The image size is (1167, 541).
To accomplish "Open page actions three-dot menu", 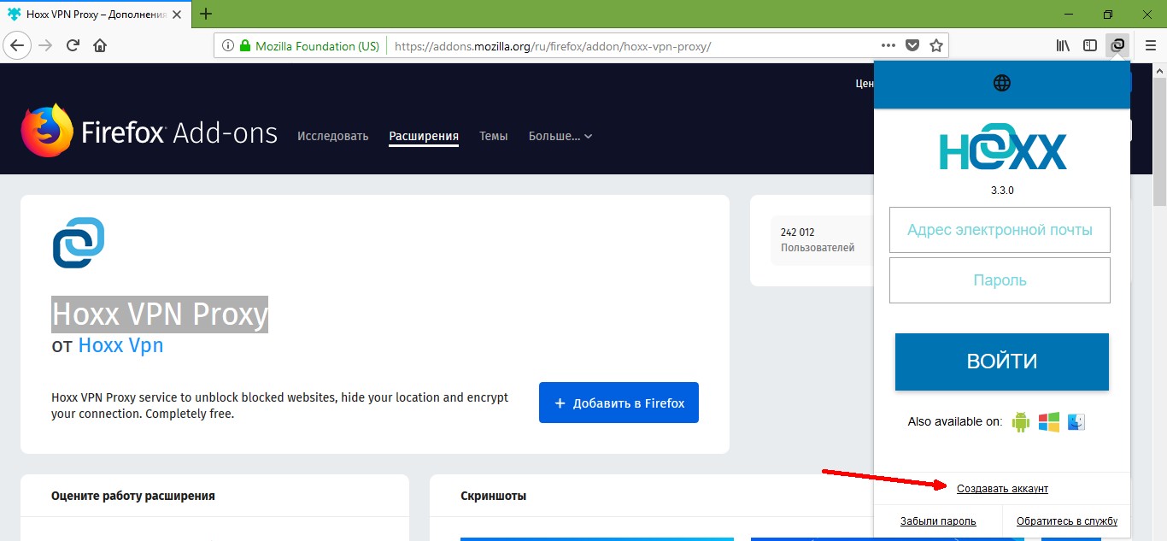I will point(888,46).
